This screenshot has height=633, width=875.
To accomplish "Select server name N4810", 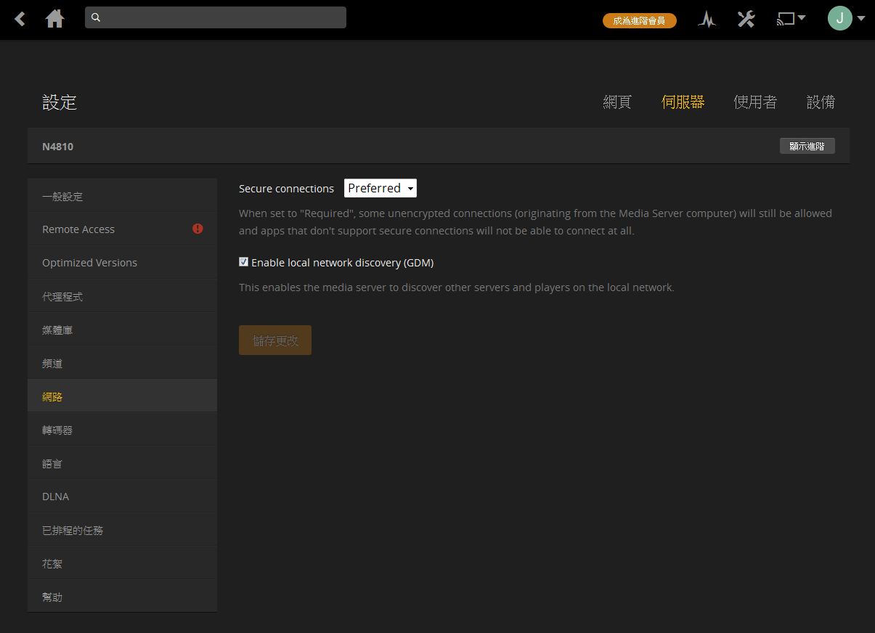I will coord(57,147).
